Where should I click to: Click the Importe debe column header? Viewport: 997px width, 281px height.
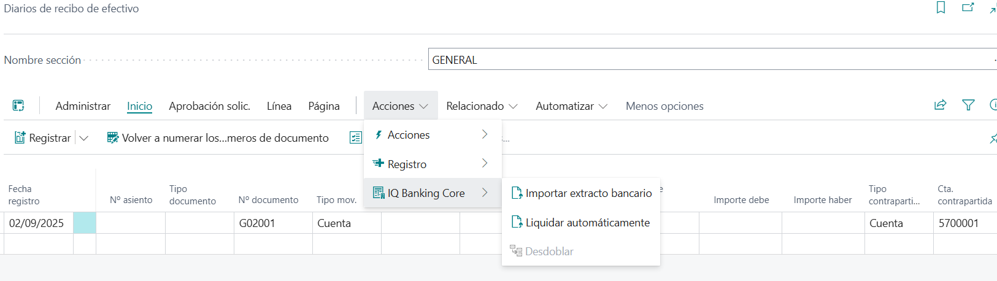coord(741,200)
